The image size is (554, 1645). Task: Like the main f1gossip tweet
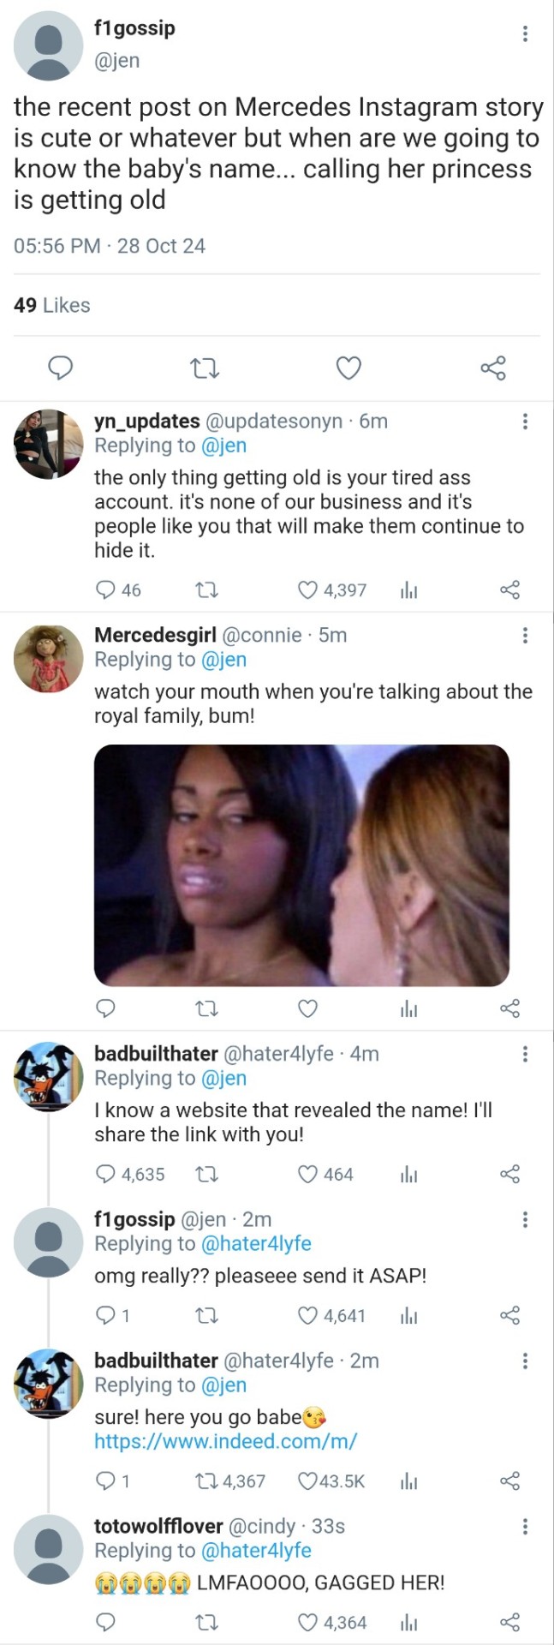point(348,368)
